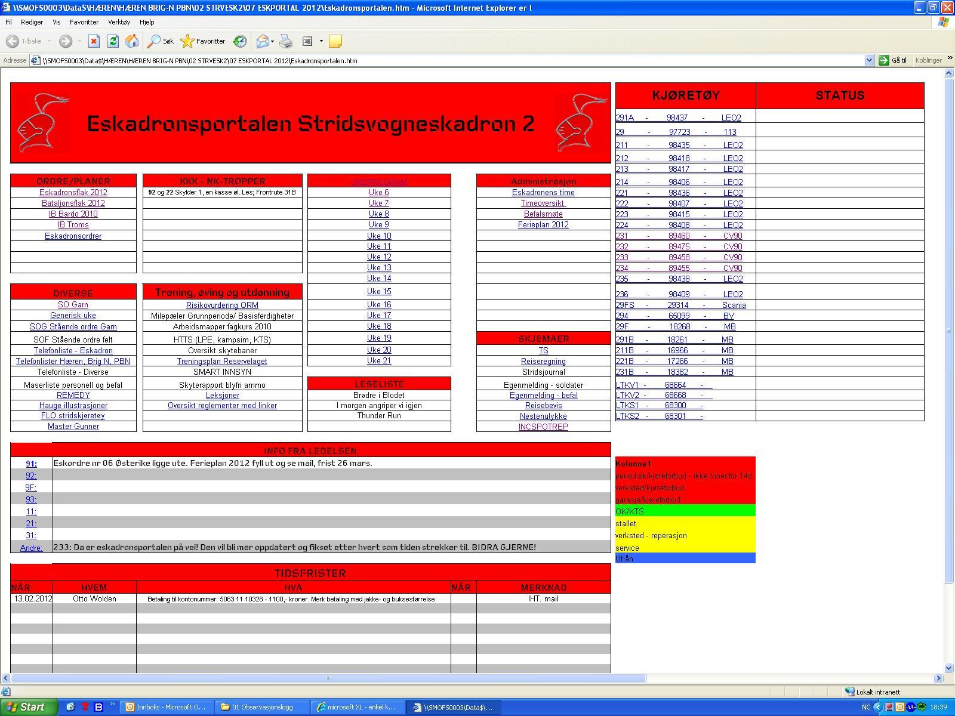Click the red quick launch icon in the taskbar
Viewport: 955px width, 716px height.
85,707
